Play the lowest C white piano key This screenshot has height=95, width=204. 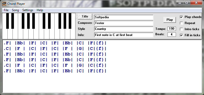pyautogui.click(x=5, y=34)
